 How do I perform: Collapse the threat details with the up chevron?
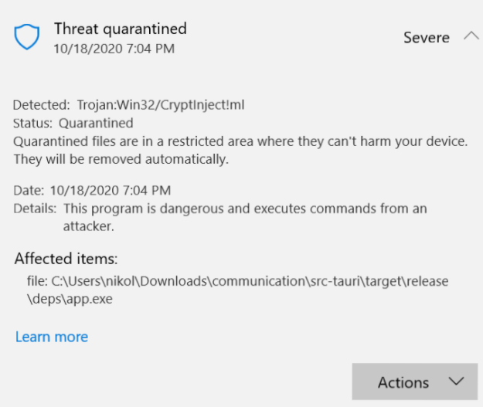pos(470,36)
